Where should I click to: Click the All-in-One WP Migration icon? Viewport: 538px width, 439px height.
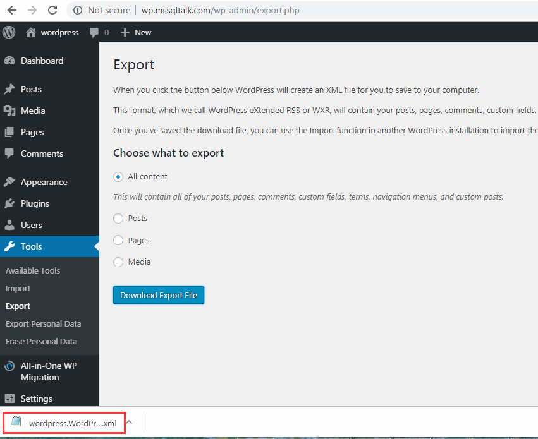click(x=9, y=366)
